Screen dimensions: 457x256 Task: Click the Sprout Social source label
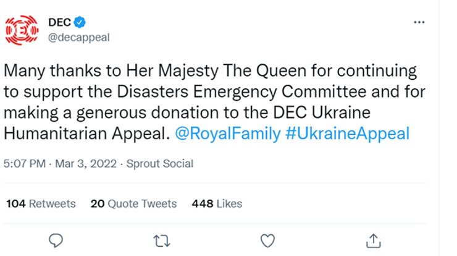pos(160,164)
